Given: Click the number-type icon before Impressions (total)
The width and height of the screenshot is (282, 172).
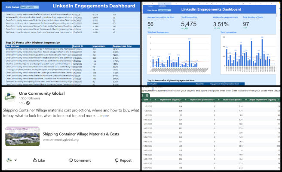Looking at the screenshot, I should 218,100.
